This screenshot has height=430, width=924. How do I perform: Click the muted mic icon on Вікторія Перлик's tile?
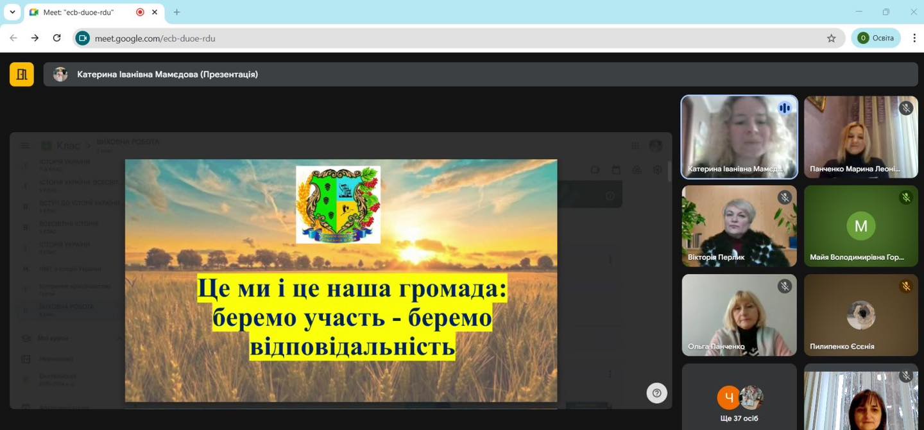pyautogui.click(x=784, y=198)
